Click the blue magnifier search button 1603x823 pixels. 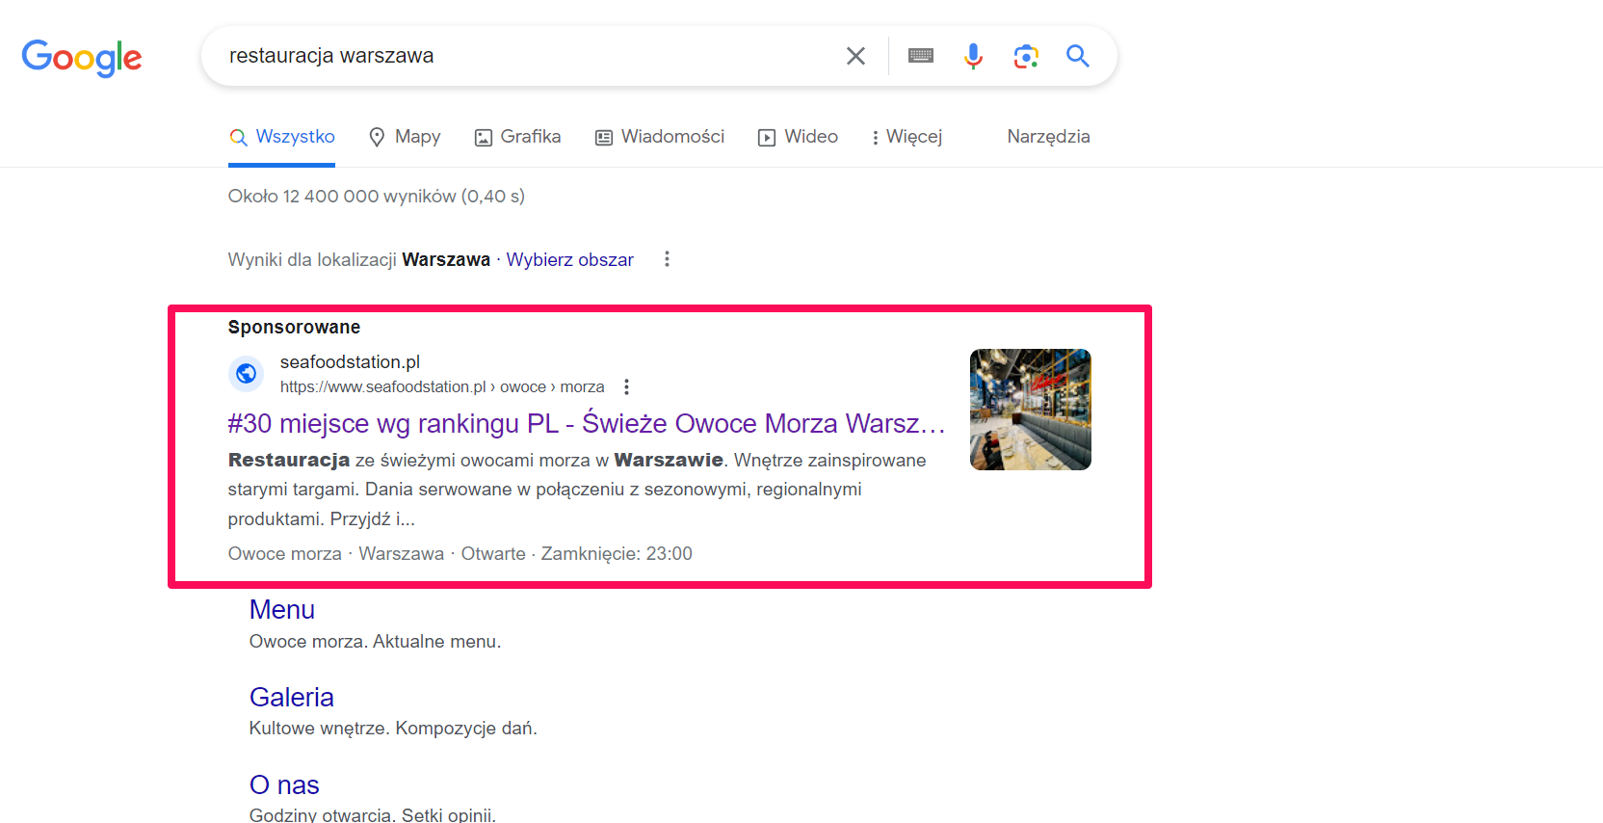point(1078,56)
